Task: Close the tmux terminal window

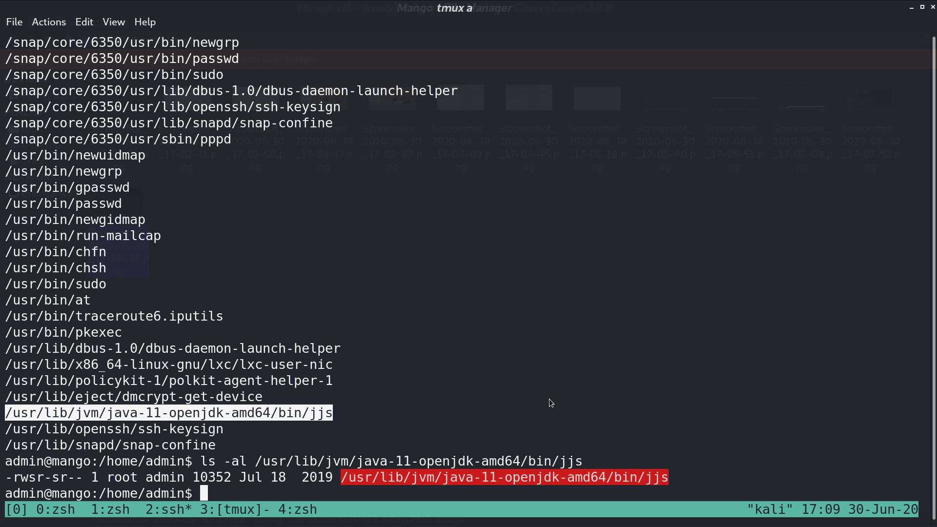Action: (x=933, y=7)
